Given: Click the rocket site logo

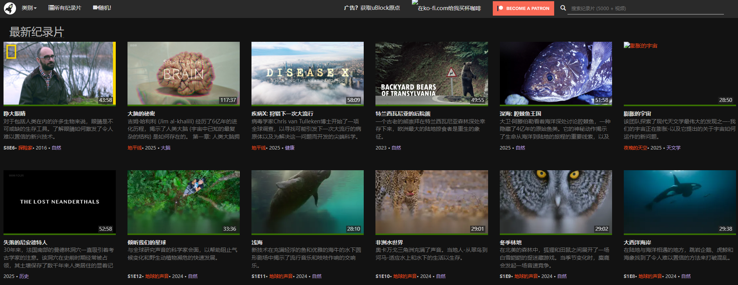Looking at the screenshot, I should pyautogui.click(x=10, y=8).
